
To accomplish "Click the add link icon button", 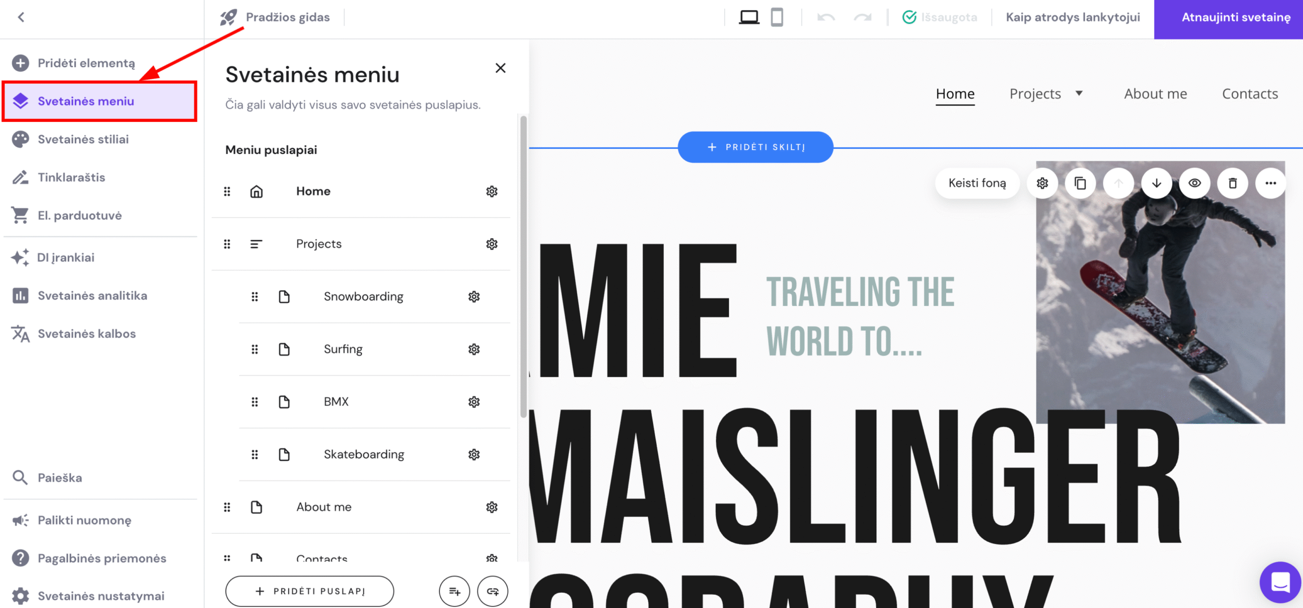I will pos(493,591).
